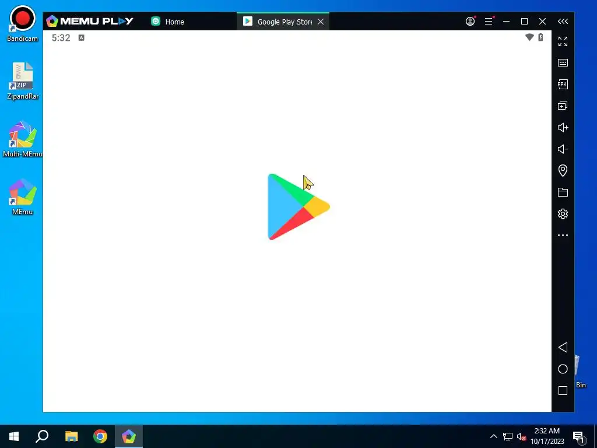The height and width of the screenshot is (448, 597).
Task: Close the MEmu Play window
Action: tap(543, 22)
